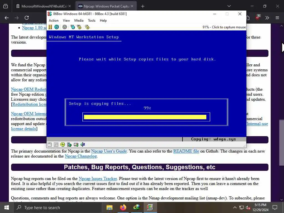The image size is (284, 213).
Task: Open the Help menu in 86Box
Action: 103,21
